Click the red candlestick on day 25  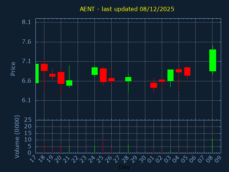click(103, 75)
